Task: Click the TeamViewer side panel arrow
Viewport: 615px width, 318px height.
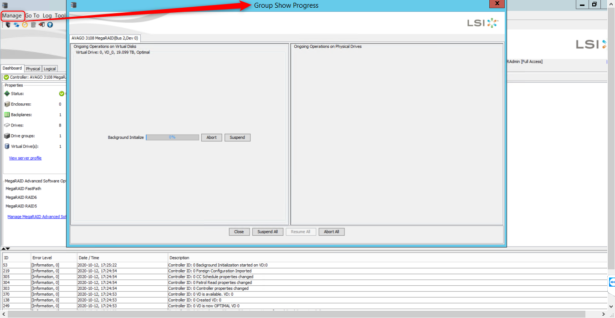Action: (x=611, y=283)
